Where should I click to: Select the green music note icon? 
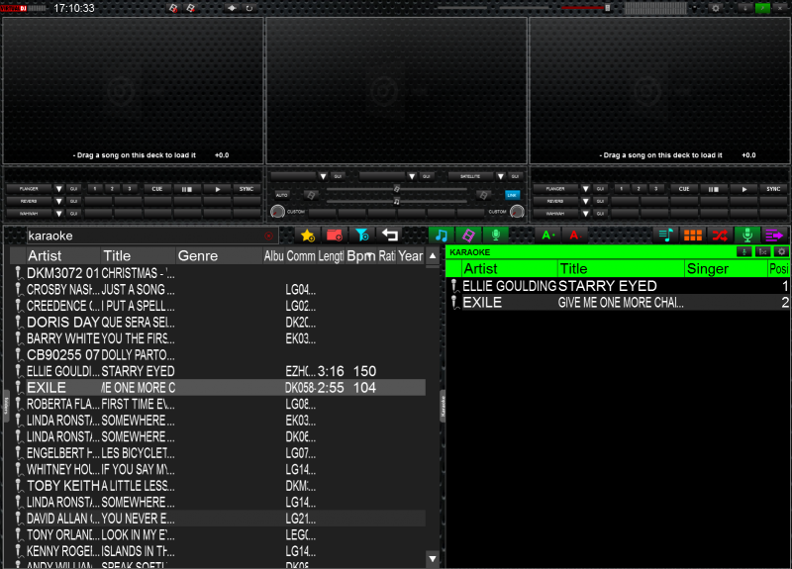click(441, 236)
